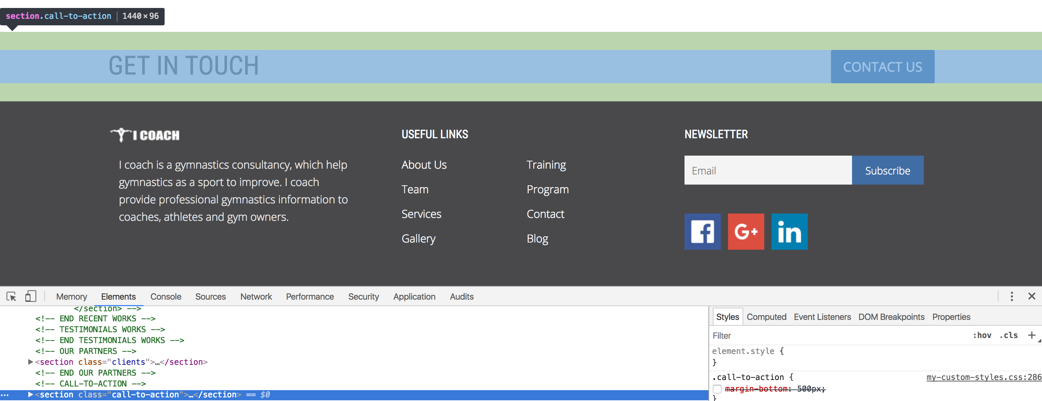Click the Google Plus social icon
1042x401 pixels.
(x=746, y=232)
